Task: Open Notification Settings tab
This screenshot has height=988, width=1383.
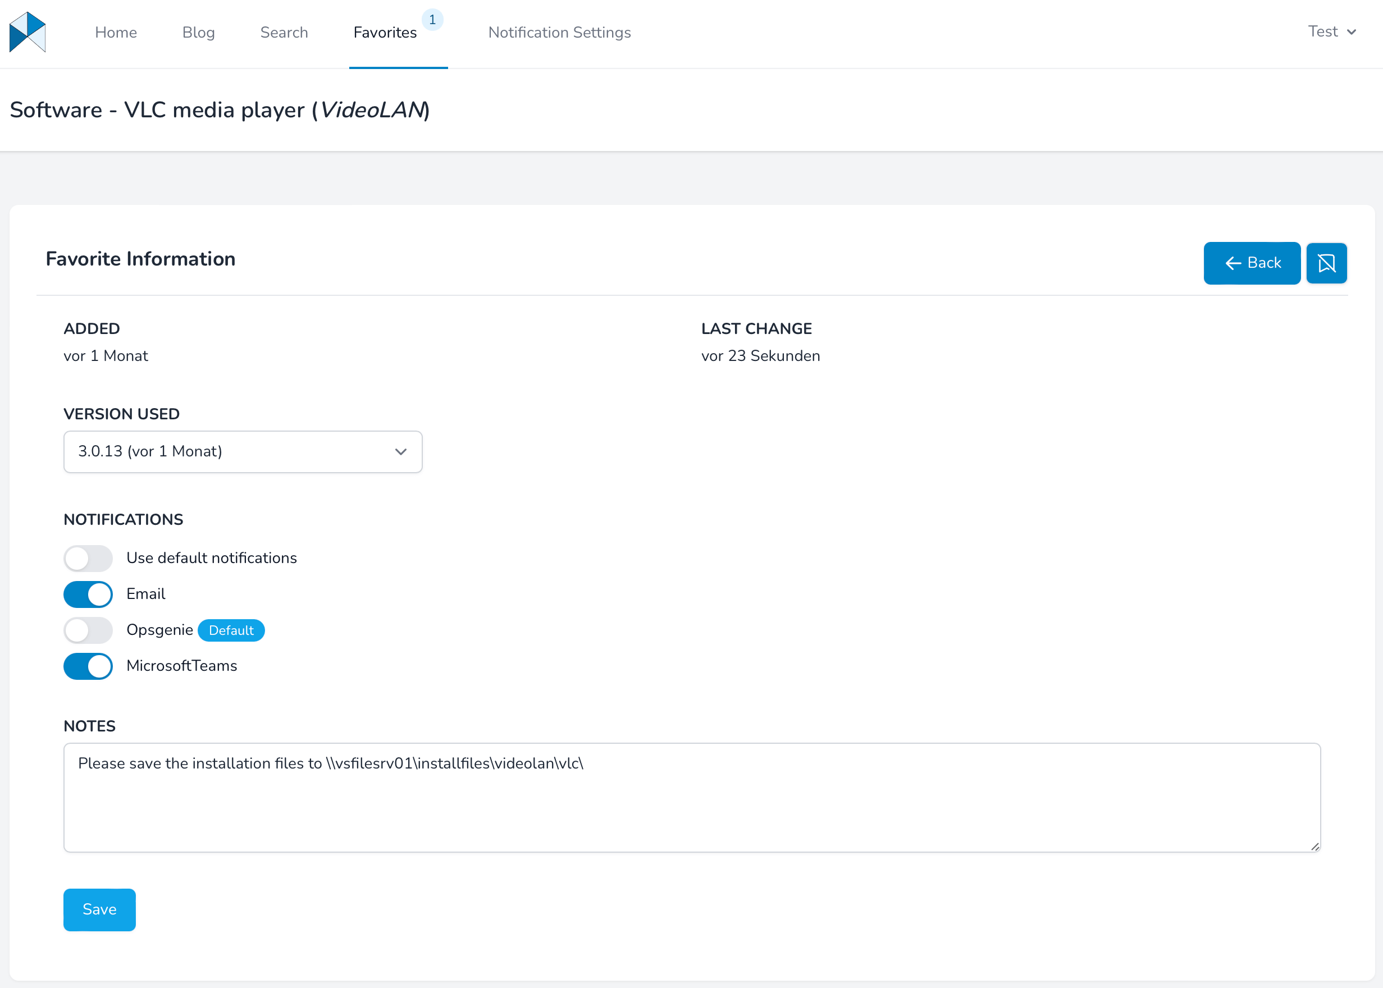Action: [x=559, y=32]
